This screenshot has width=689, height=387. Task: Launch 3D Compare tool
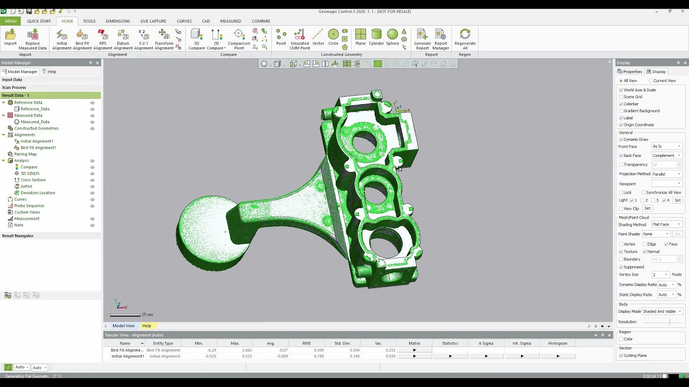click(x=196, y=39)
